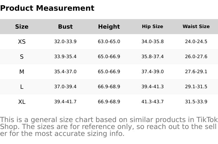Select the Size column header
Image resolution: width=218 pixels, height=144 pixels.
tap(22, 27)
